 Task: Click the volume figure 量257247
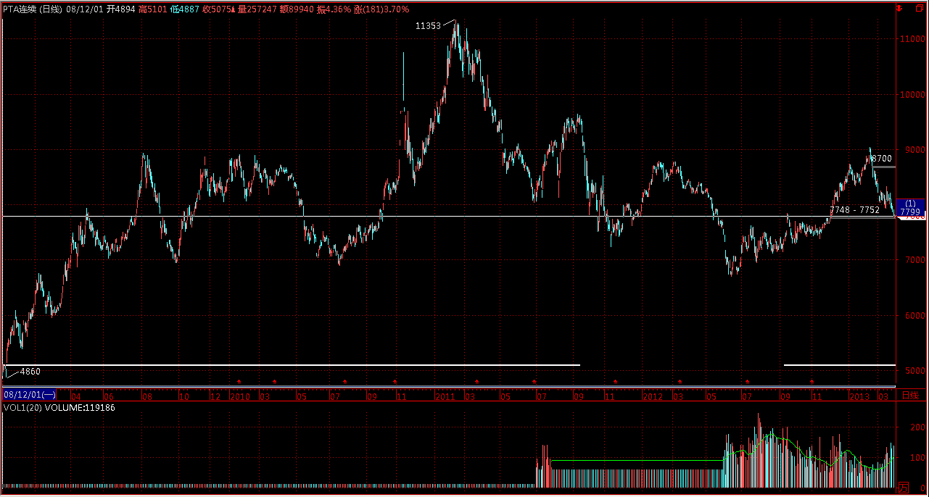257,9
